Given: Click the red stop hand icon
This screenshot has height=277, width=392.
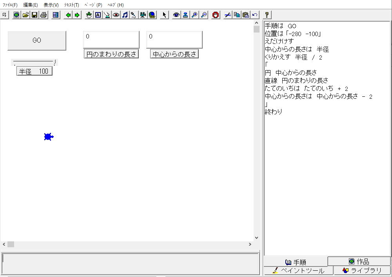Looking at the screenshot, I should point(216,15).
